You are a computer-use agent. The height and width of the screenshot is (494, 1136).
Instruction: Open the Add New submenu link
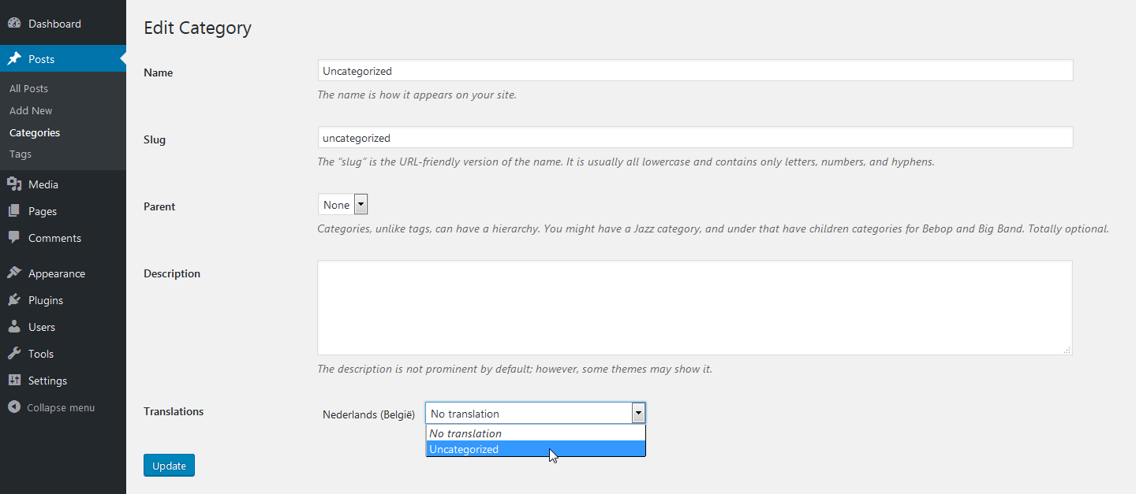[31, 111]
